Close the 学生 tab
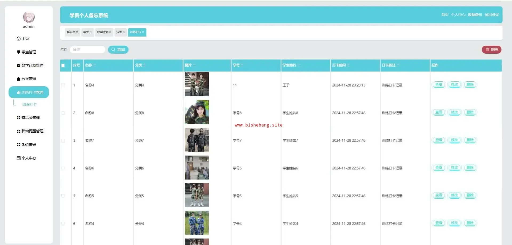 [x=91, y=32]
